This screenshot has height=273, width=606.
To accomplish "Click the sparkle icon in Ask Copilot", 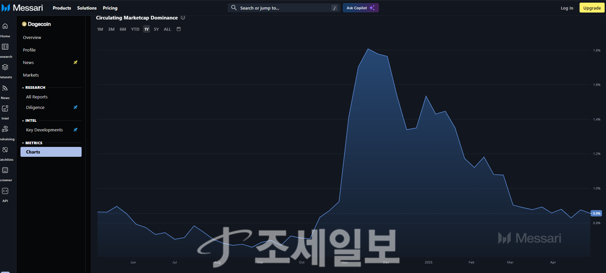I will pos(372,8).
